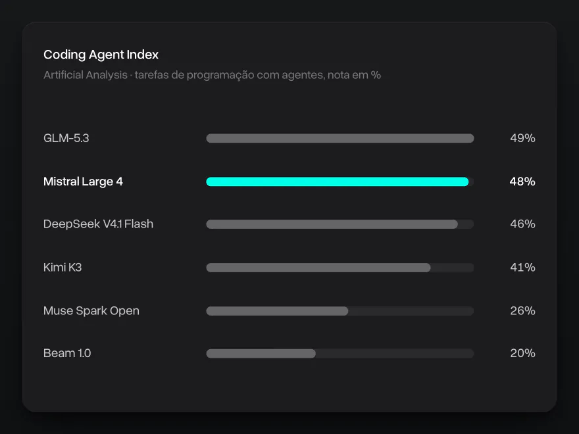Select the Kimi K3 label
The height and width of the screenshot is (434, 579).
click(63, 267)
